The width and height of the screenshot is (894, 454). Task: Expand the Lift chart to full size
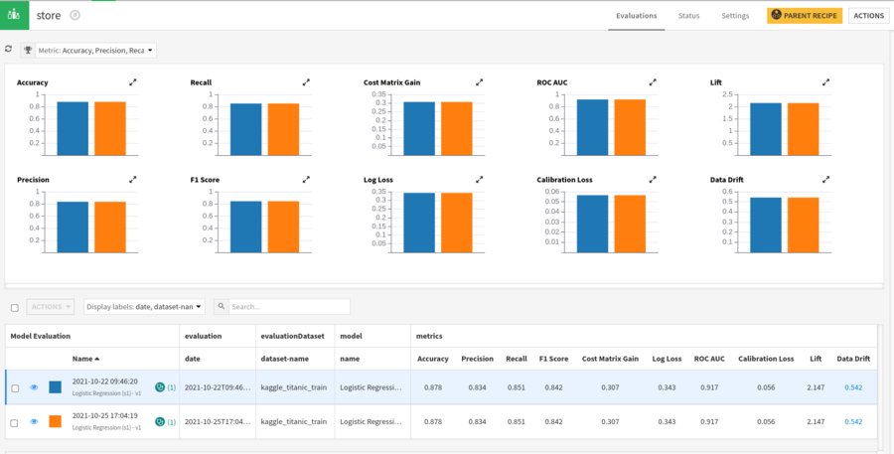coord(826,82)
